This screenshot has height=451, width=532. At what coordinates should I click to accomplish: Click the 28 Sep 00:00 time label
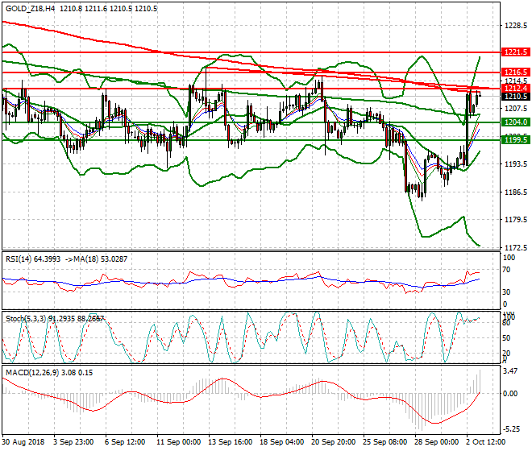[x=437, y=442]
